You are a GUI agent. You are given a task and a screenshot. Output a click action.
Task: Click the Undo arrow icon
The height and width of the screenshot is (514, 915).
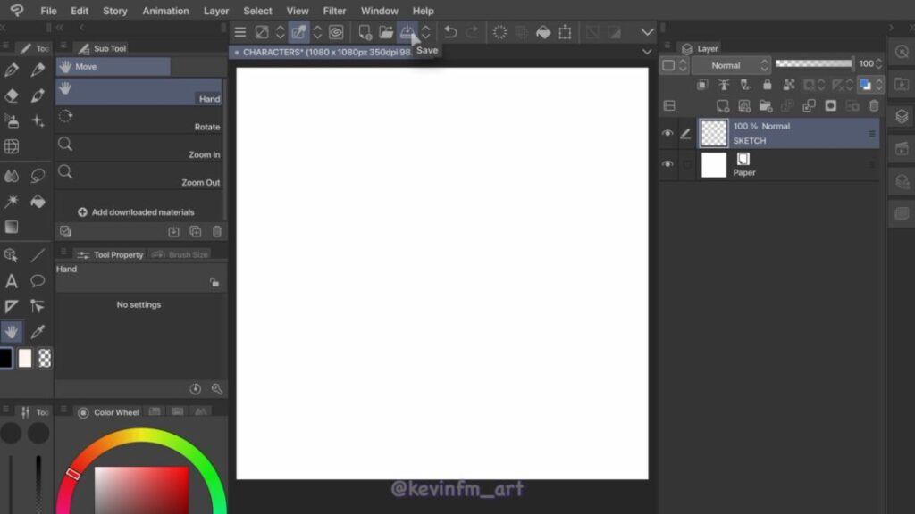(x=450, y=32)
